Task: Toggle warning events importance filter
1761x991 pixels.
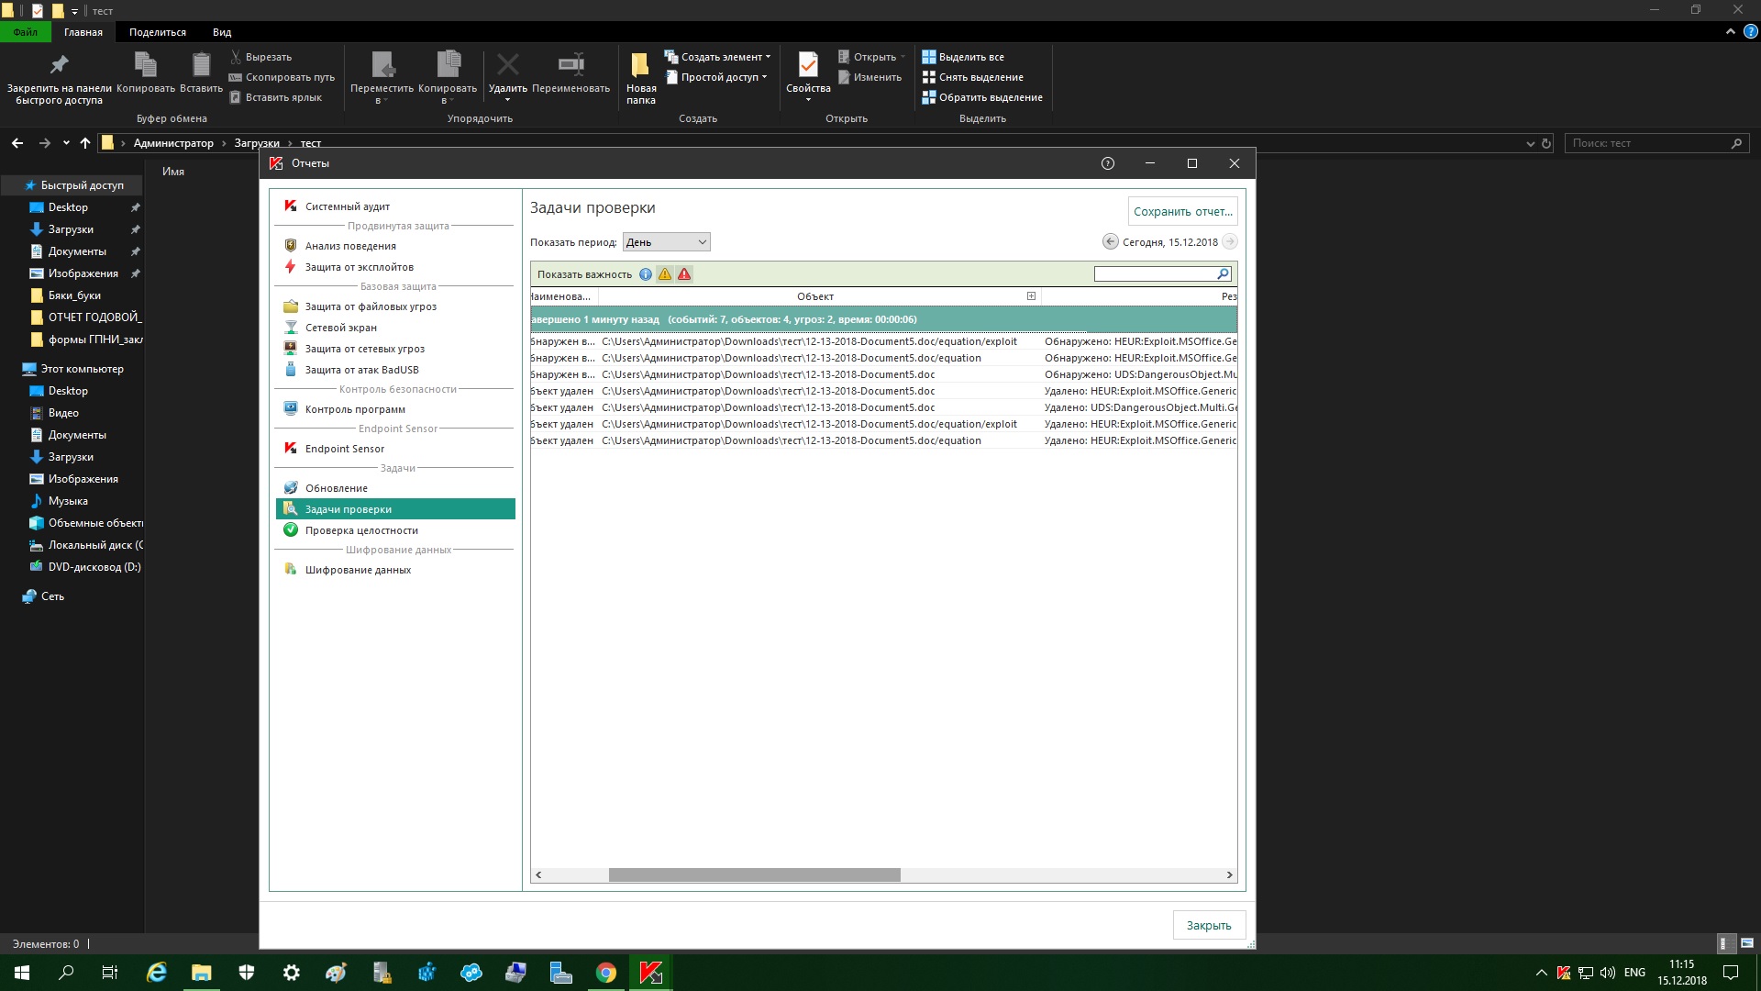Action: tap(665, 274)
